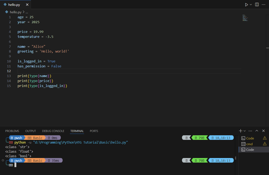Switch to the PORTS panel tab
Viewport: 269px width, 175px height.
(94, 131)
